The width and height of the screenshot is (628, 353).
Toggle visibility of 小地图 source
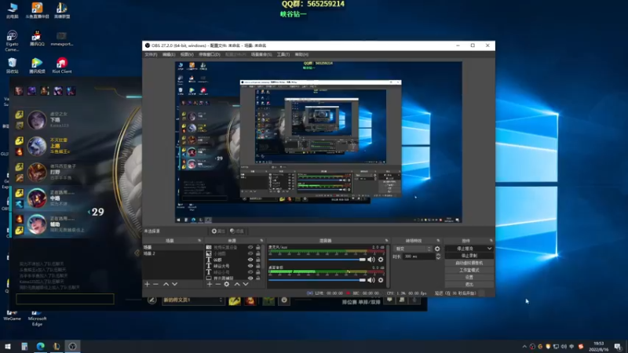click(250, 253)
